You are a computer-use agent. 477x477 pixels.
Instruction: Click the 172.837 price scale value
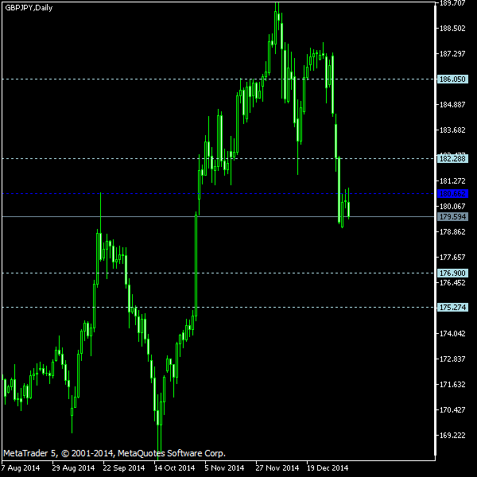click(452, 359)
